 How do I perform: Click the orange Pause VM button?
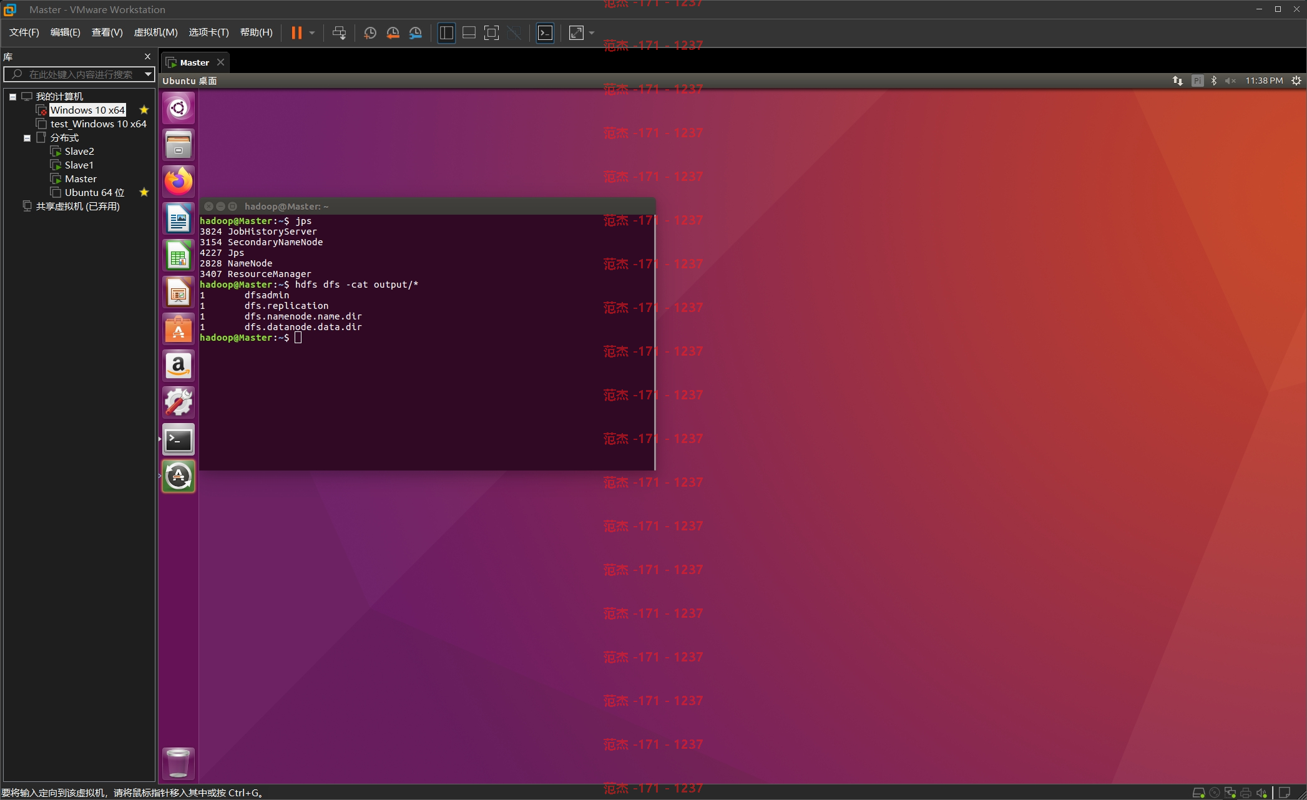(296, 32)
